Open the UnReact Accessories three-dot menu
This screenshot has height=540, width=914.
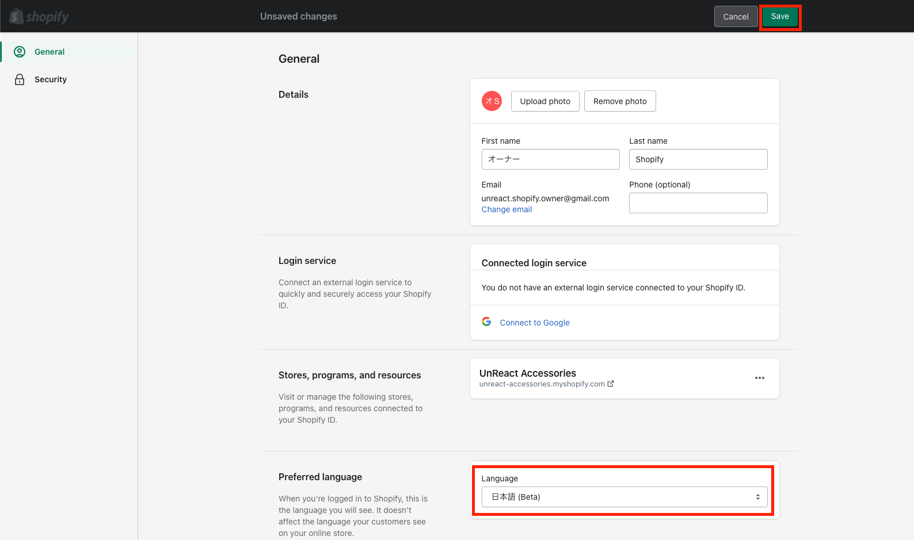[760, 378]
